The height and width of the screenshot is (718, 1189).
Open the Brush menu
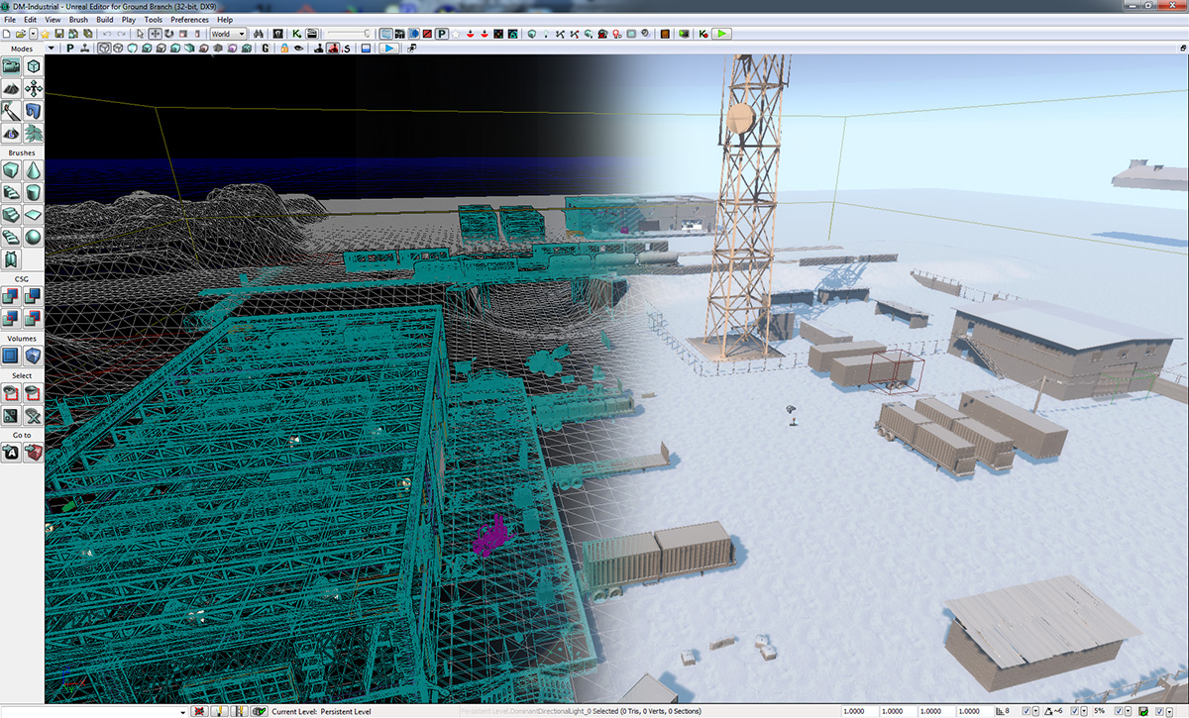coord(79,19)
